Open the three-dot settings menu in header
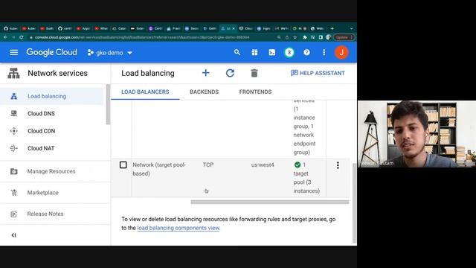476x268 pixels. [x=324, y=52]
